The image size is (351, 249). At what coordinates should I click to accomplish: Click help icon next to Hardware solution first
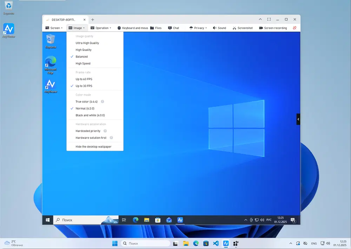(111, 138)
